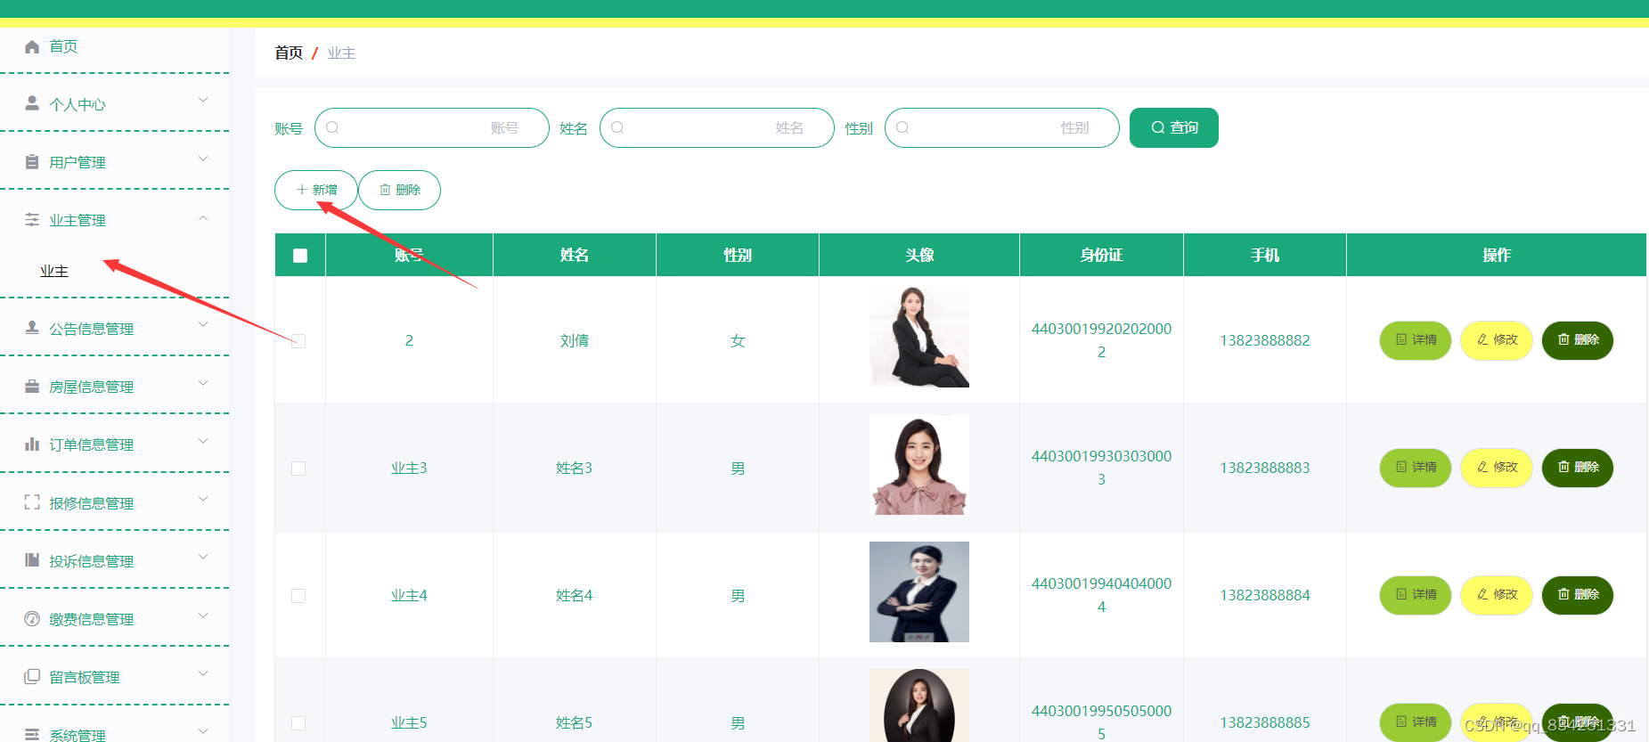Click the copy icon beside 留言板管理
This screenshot has height=742, width=1649.
coord(32,676)
